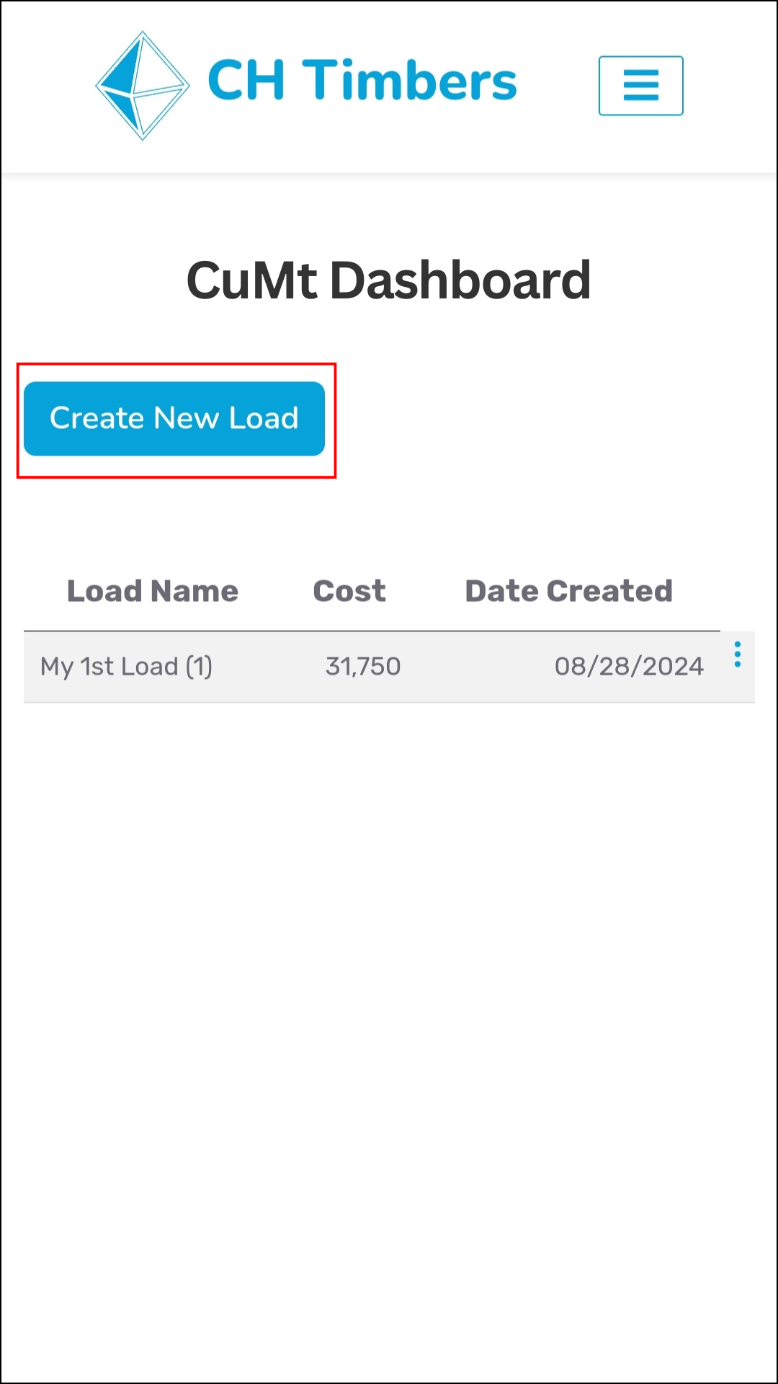The image size is (778, 1384).
Task: Click row space between cost and date
Action: [475, 667]
